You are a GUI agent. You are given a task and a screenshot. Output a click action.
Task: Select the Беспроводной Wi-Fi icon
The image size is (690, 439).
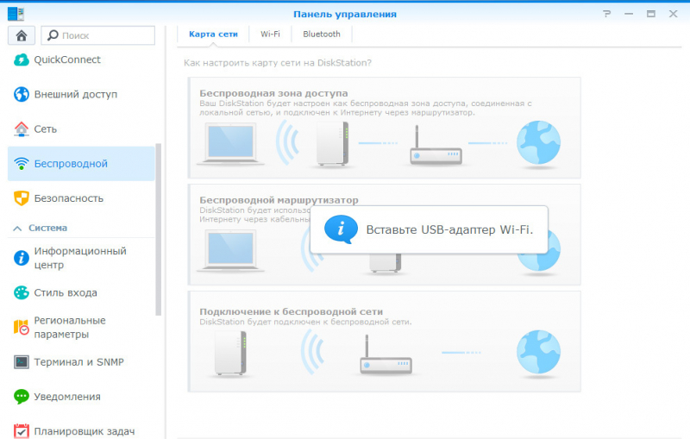(22, 163)
